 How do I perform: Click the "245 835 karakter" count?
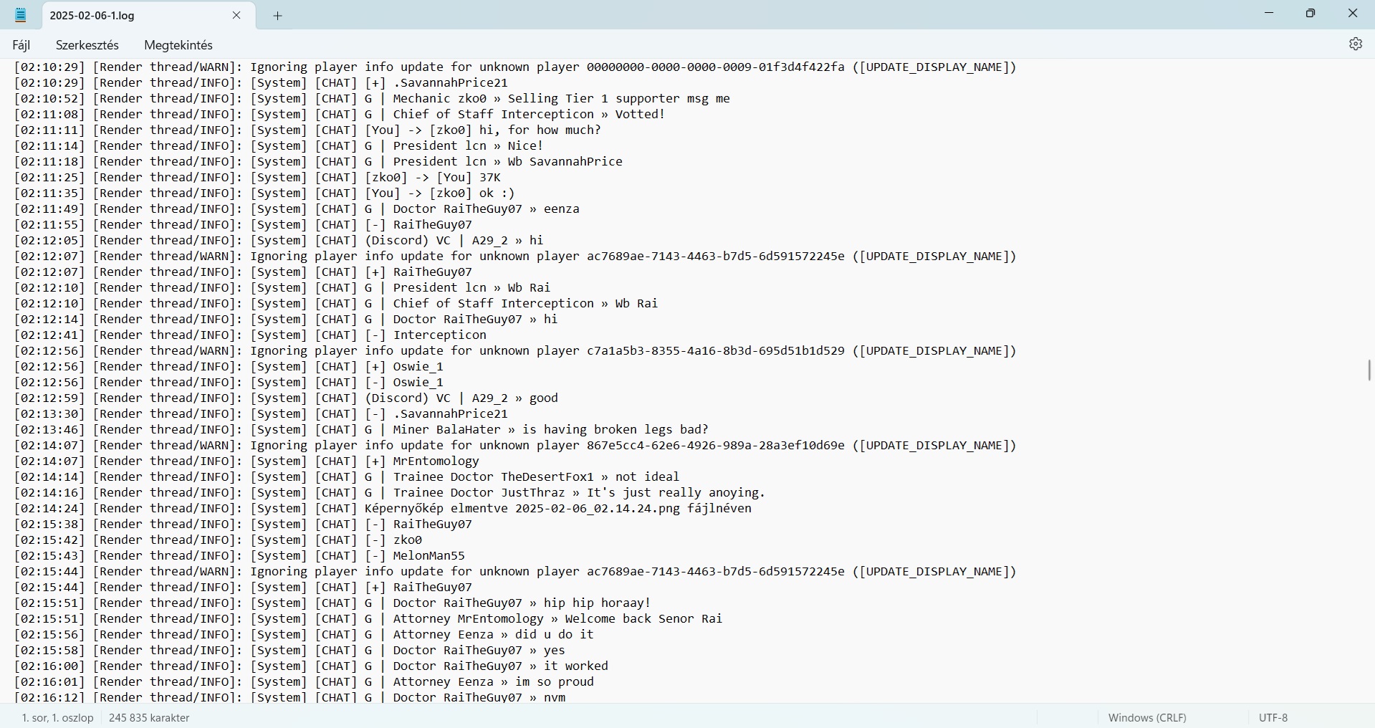click(149, 717)
